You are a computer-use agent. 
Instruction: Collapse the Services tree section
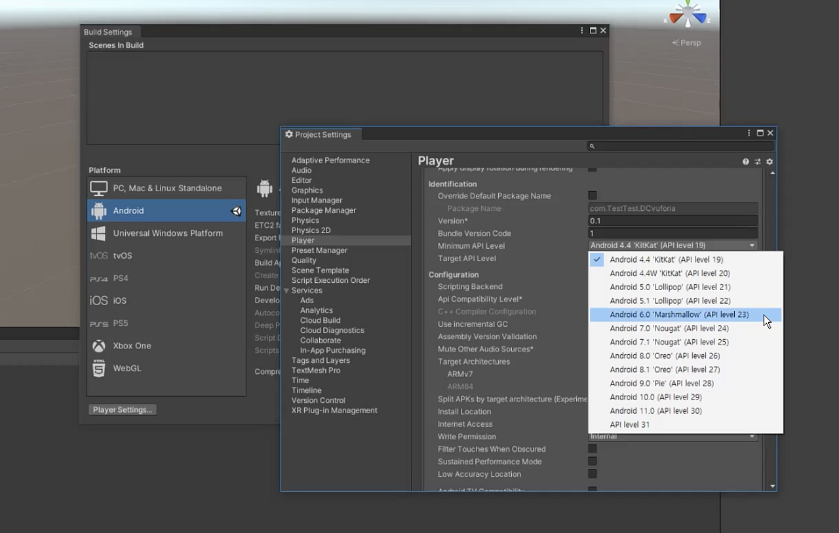pyautogui.click(x=286, y=291)
